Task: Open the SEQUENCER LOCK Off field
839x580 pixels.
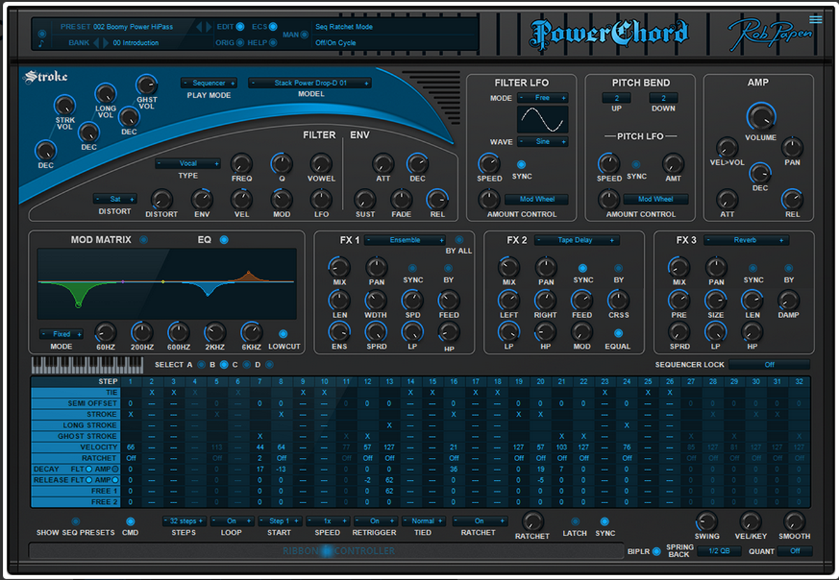Action: pos(769,364)
